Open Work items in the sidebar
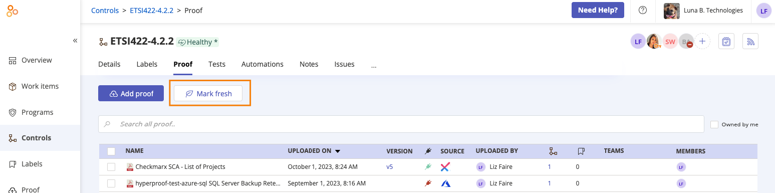This screenshot has height=193, width=775. [40, 86]
